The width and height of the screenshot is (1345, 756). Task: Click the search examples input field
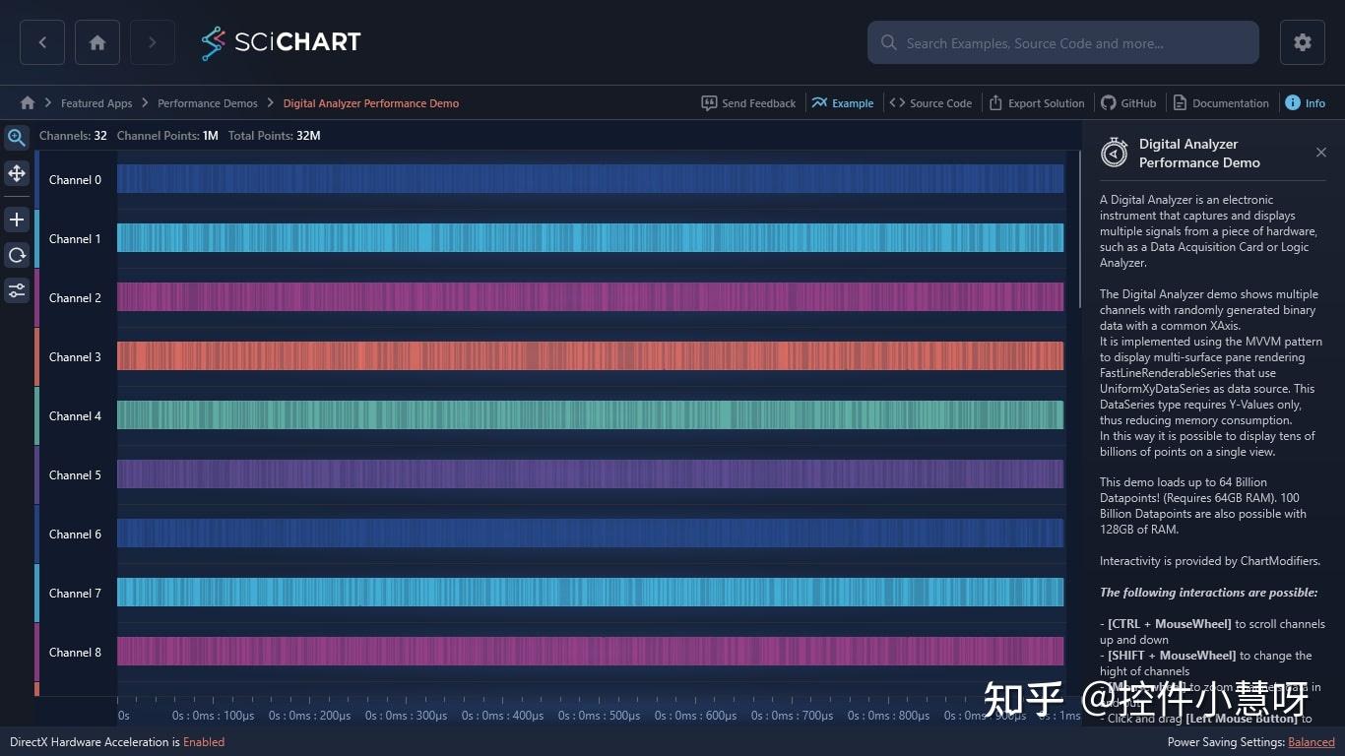click(x=1063, y=42)
